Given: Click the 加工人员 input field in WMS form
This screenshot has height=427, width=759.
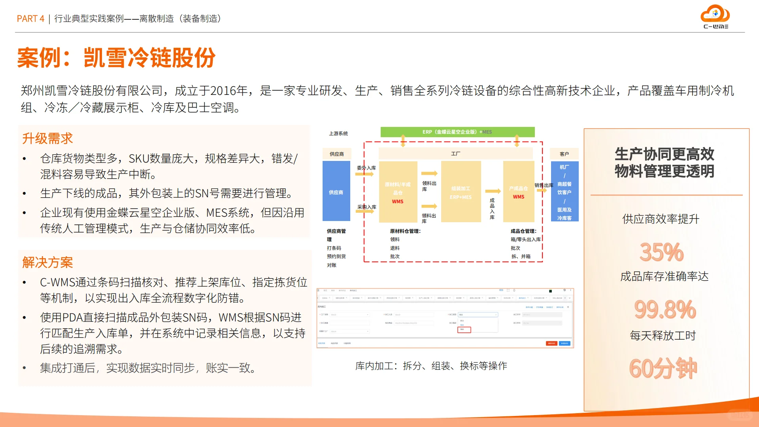Looking at the screenshot, I should pyautogui.click(x=414, y=315).
